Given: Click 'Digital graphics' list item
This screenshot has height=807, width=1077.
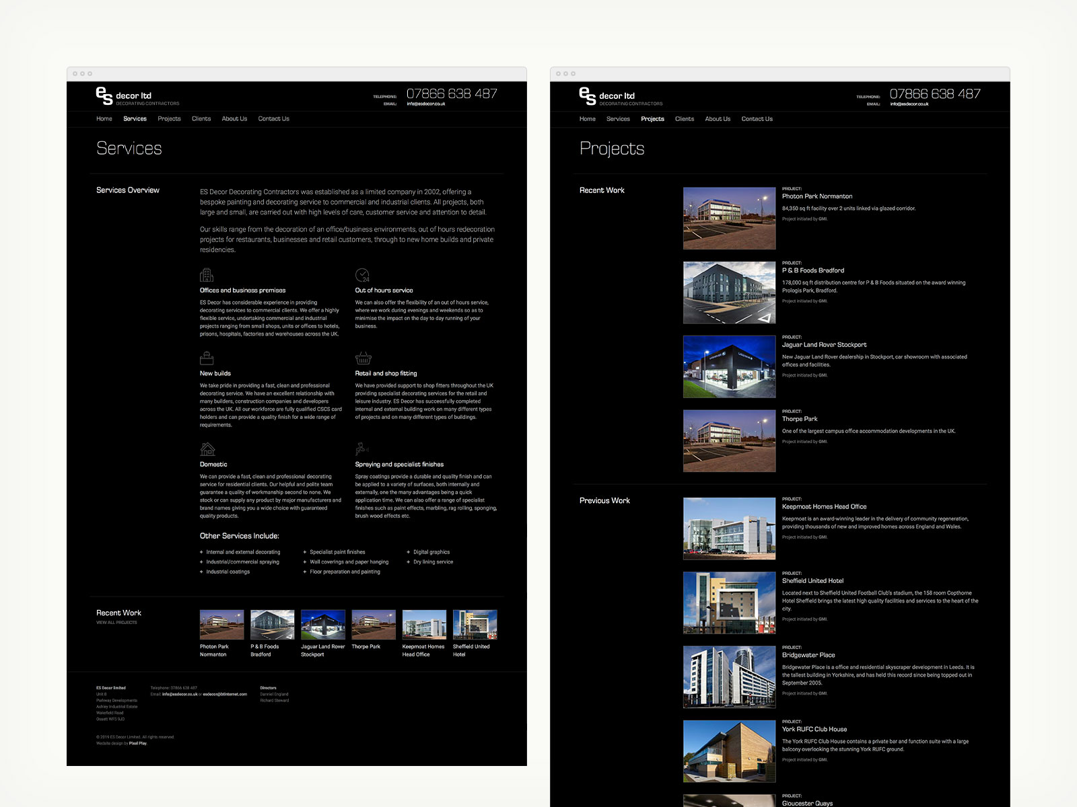Looking at the screenshot, I should [431, 552].
